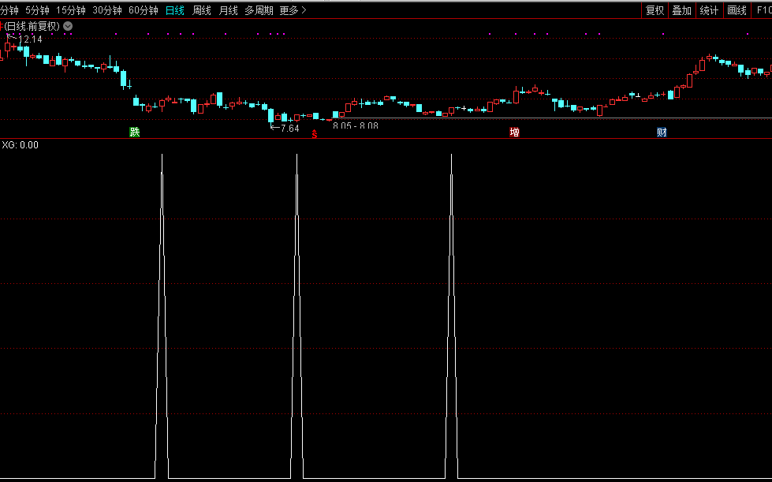This screenshot has width=772, height=482.
Task: Click the 叠加 overlay button
Action: coord(681,10)
